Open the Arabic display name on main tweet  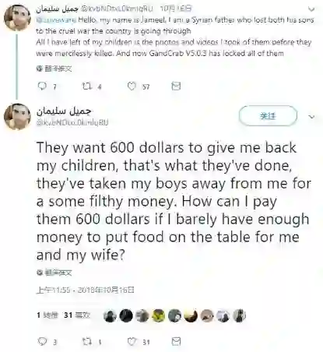tap(64, 111)
